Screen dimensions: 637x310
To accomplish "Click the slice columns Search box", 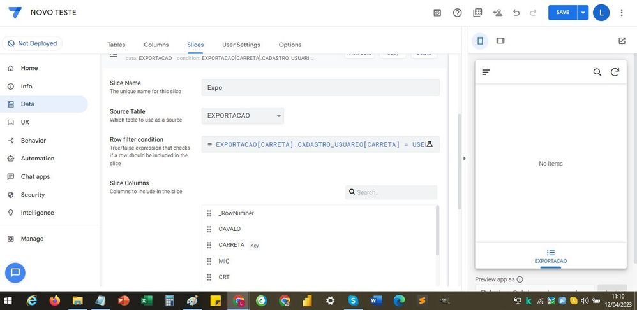I will [391, 192].
